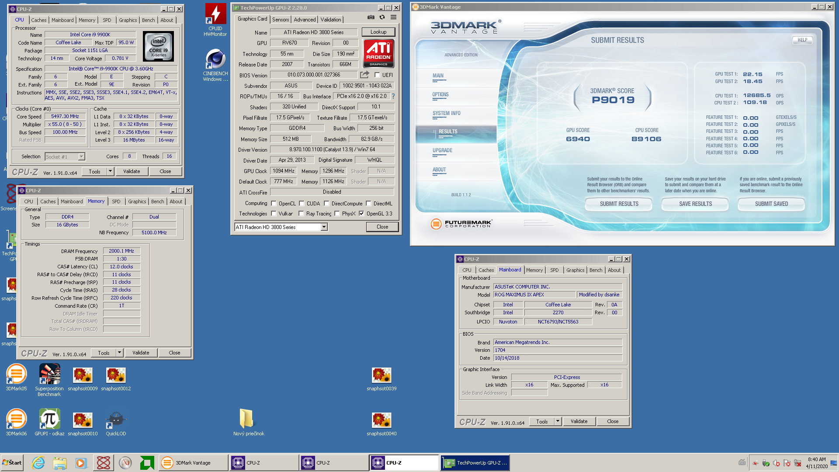Open the 3DMark06 desktop shortcut
Viewport: 839px width, 472px height.
pyautogui.click(x=16, y=423)
